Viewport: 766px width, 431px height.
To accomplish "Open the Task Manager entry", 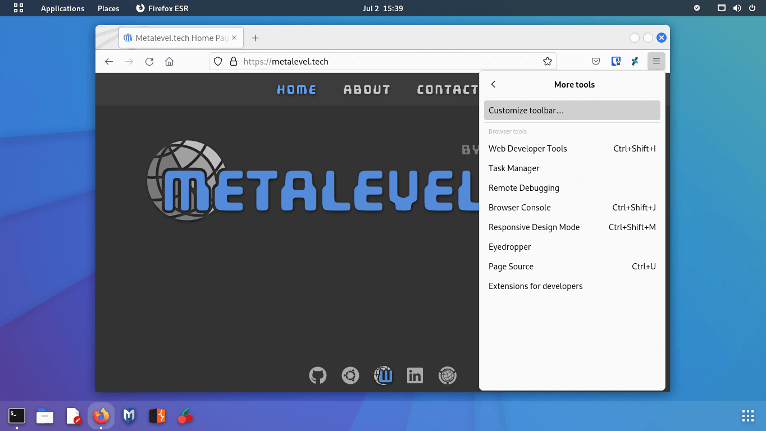I will click(572, 168).
